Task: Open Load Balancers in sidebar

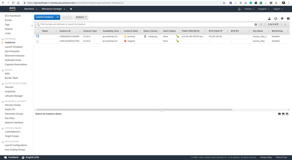Action: click(x=12, y=132)
